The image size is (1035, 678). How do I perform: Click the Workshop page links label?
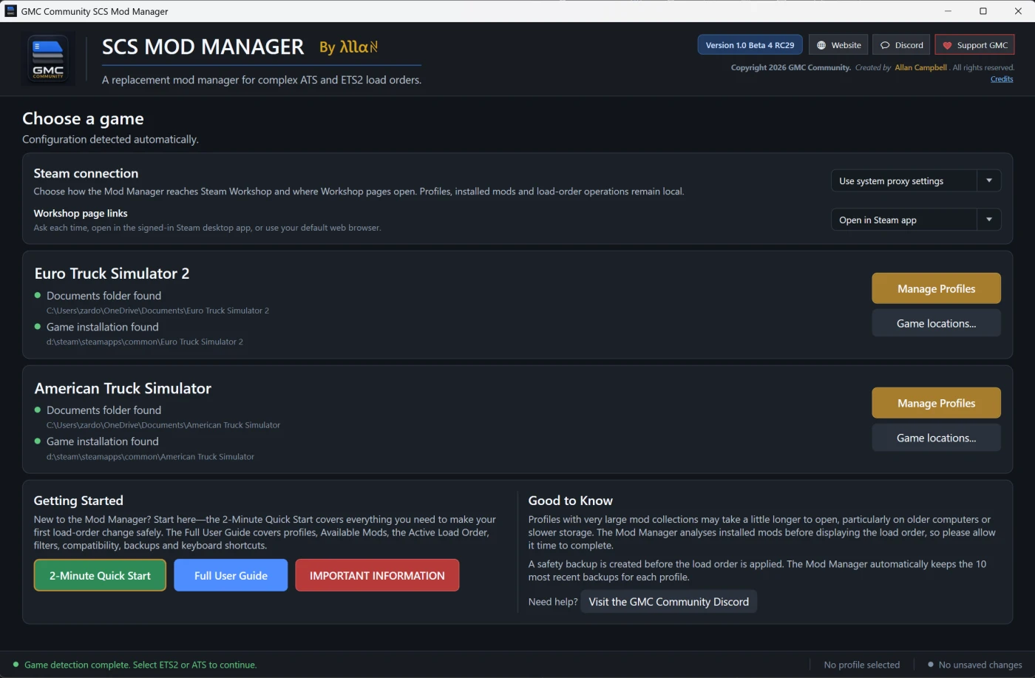[81, 213]
